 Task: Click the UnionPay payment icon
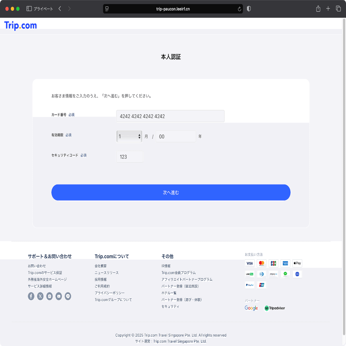(261, 285)
